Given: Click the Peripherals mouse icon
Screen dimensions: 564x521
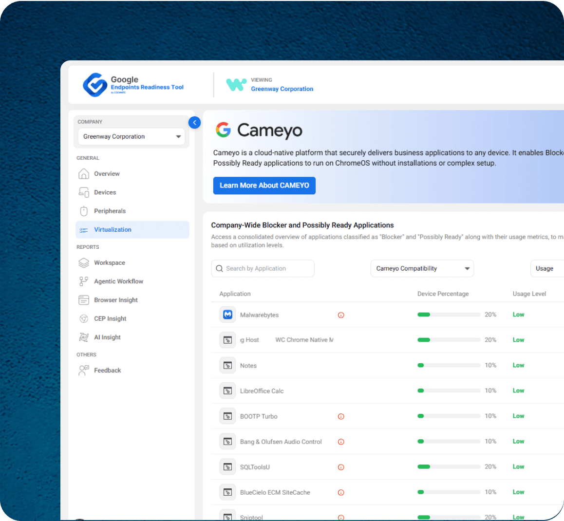Looking at the screenshot, I should point(84,211).
